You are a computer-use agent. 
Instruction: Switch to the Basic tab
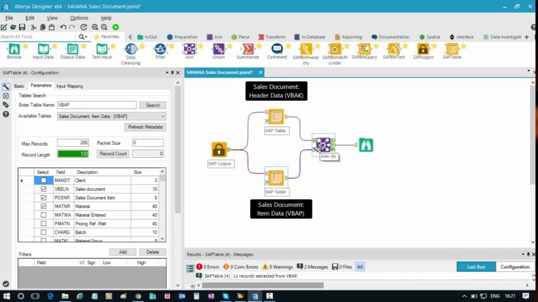19,86
